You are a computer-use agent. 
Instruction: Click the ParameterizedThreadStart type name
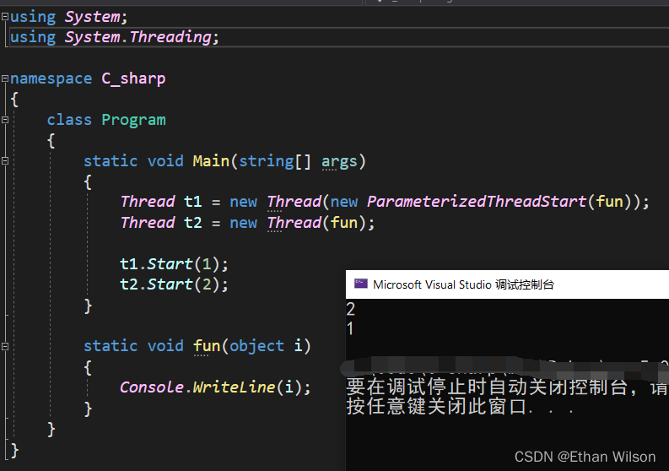coord(477,202)
